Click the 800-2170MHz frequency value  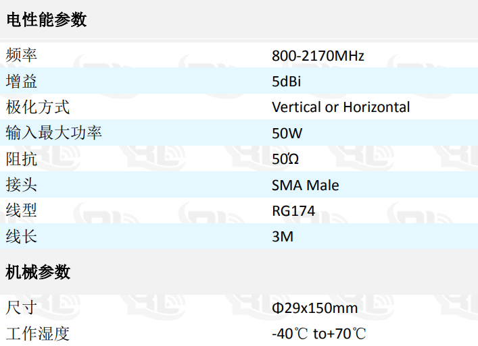point(318,56)
